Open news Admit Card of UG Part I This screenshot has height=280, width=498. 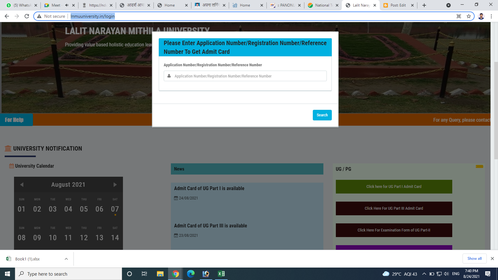tap(209, 189)
